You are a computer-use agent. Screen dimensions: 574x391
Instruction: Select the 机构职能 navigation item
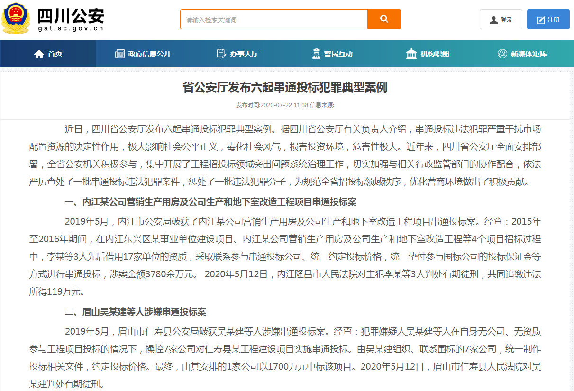pos(428,54)
